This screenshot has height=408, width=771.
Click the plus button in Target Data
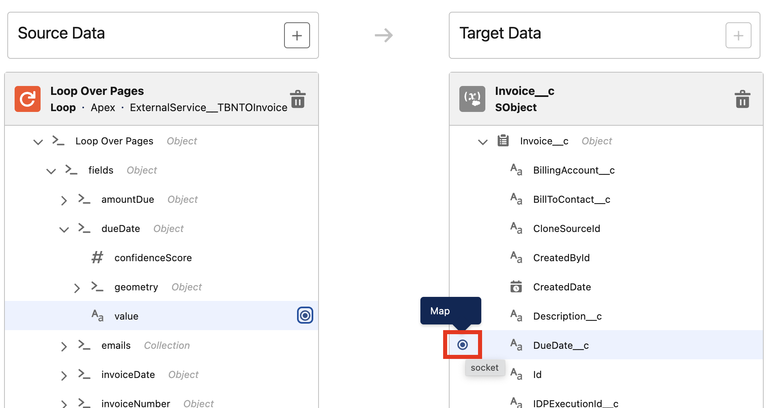[738, 35]
